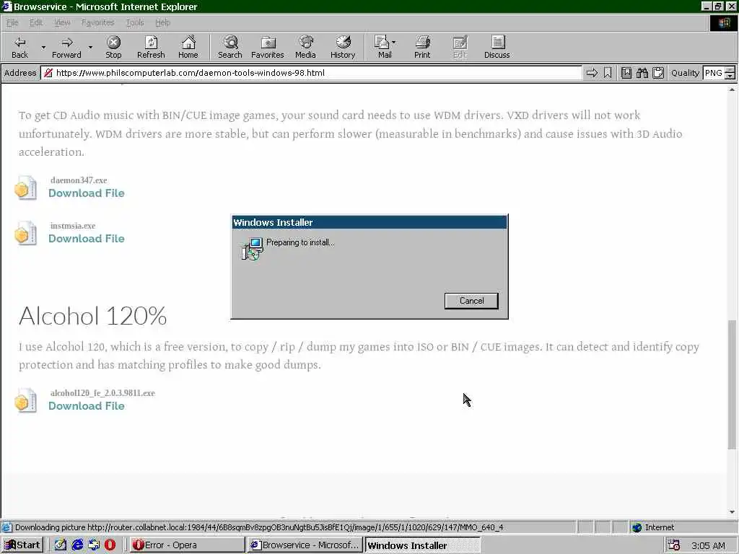Click the Alcohol 120% heading
Viewport: 739px width, 554px height.
tap(93, 316)
